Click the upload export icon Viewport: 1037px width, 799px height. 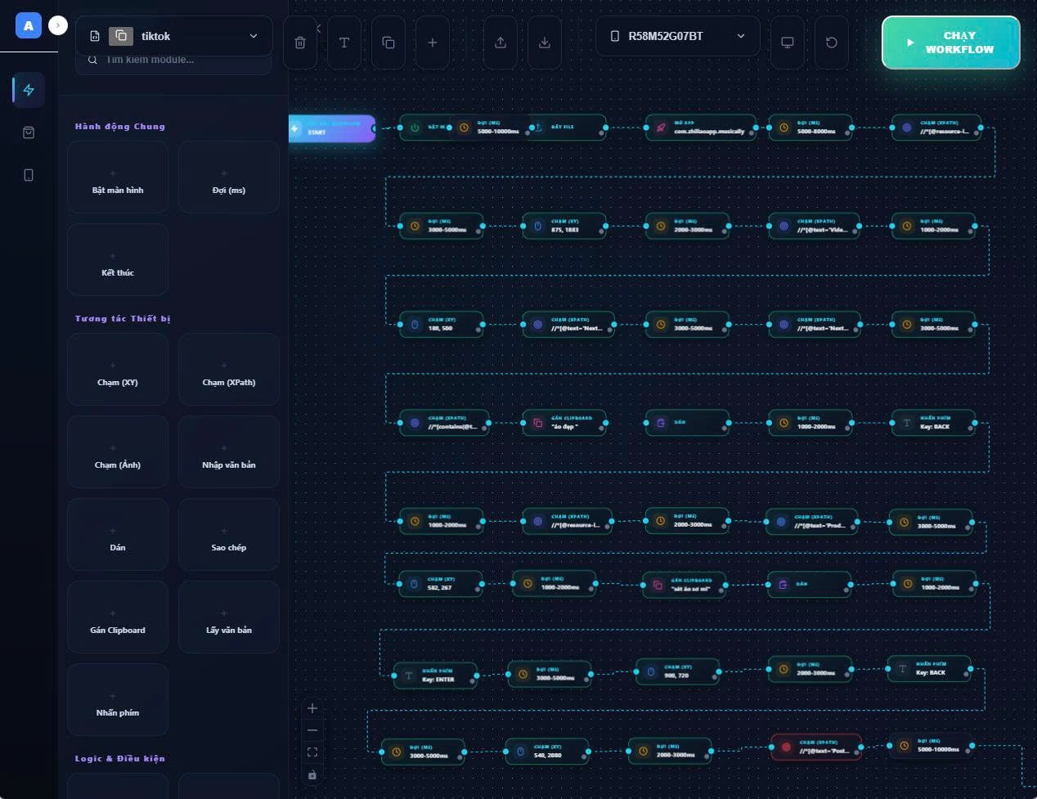501,43
